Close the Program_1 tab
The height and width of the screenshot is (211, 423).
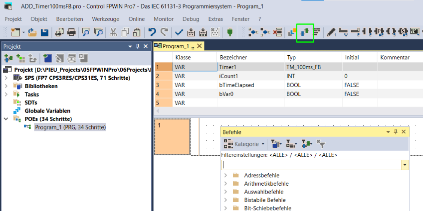[x=200, y=46]
